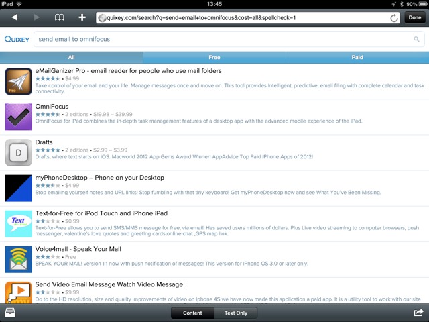Switch to Text Only view

pyautogui.click(x=235, y=313)
